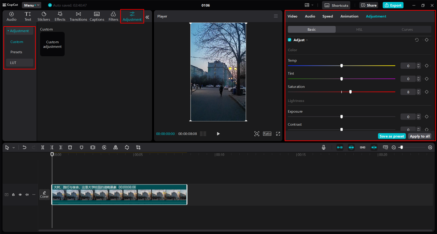Open the Stickers panel
The height and width of the screenshot is (234, 437).
tap(44, 16)
